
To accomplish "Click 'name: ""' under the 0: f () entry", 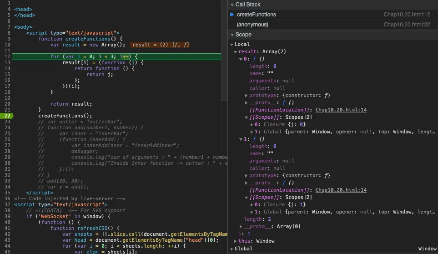I will (x=261, y=73).
